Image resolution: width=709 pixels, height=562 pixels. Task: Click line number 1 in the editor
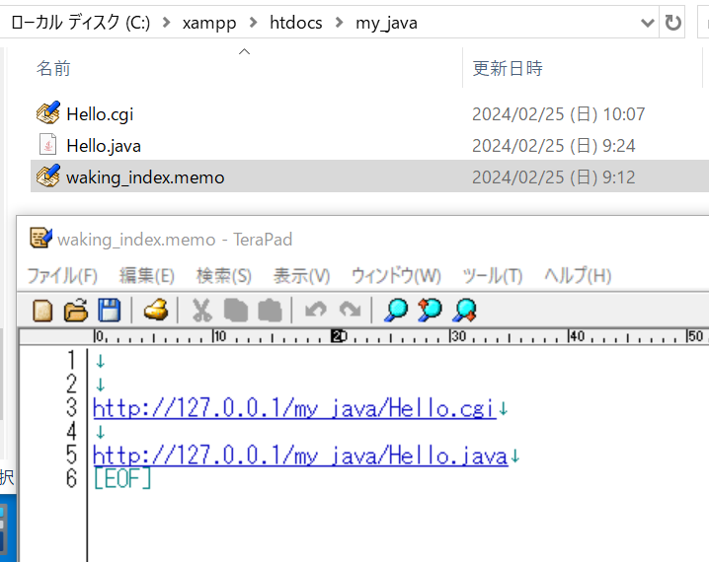pyautogui.click(x=71, y=360)
